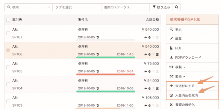Choose PDFダウンロード in the side panel
The height and width of the screenshot is (109, 220).
pos(192,58)
